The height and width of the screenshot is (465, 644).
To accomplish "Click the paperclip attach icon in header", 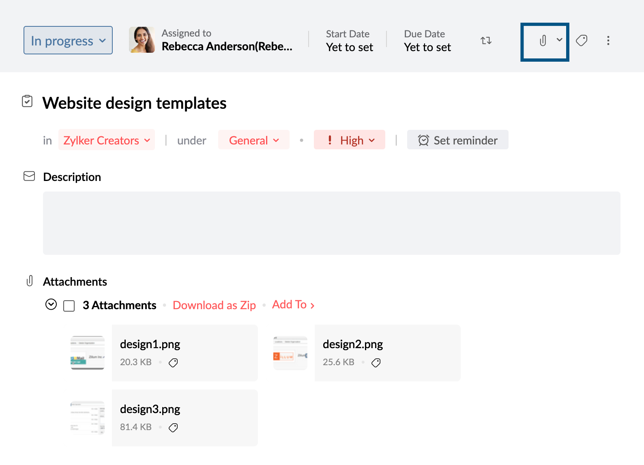I will pyautogui.click(x=543, y=41).
